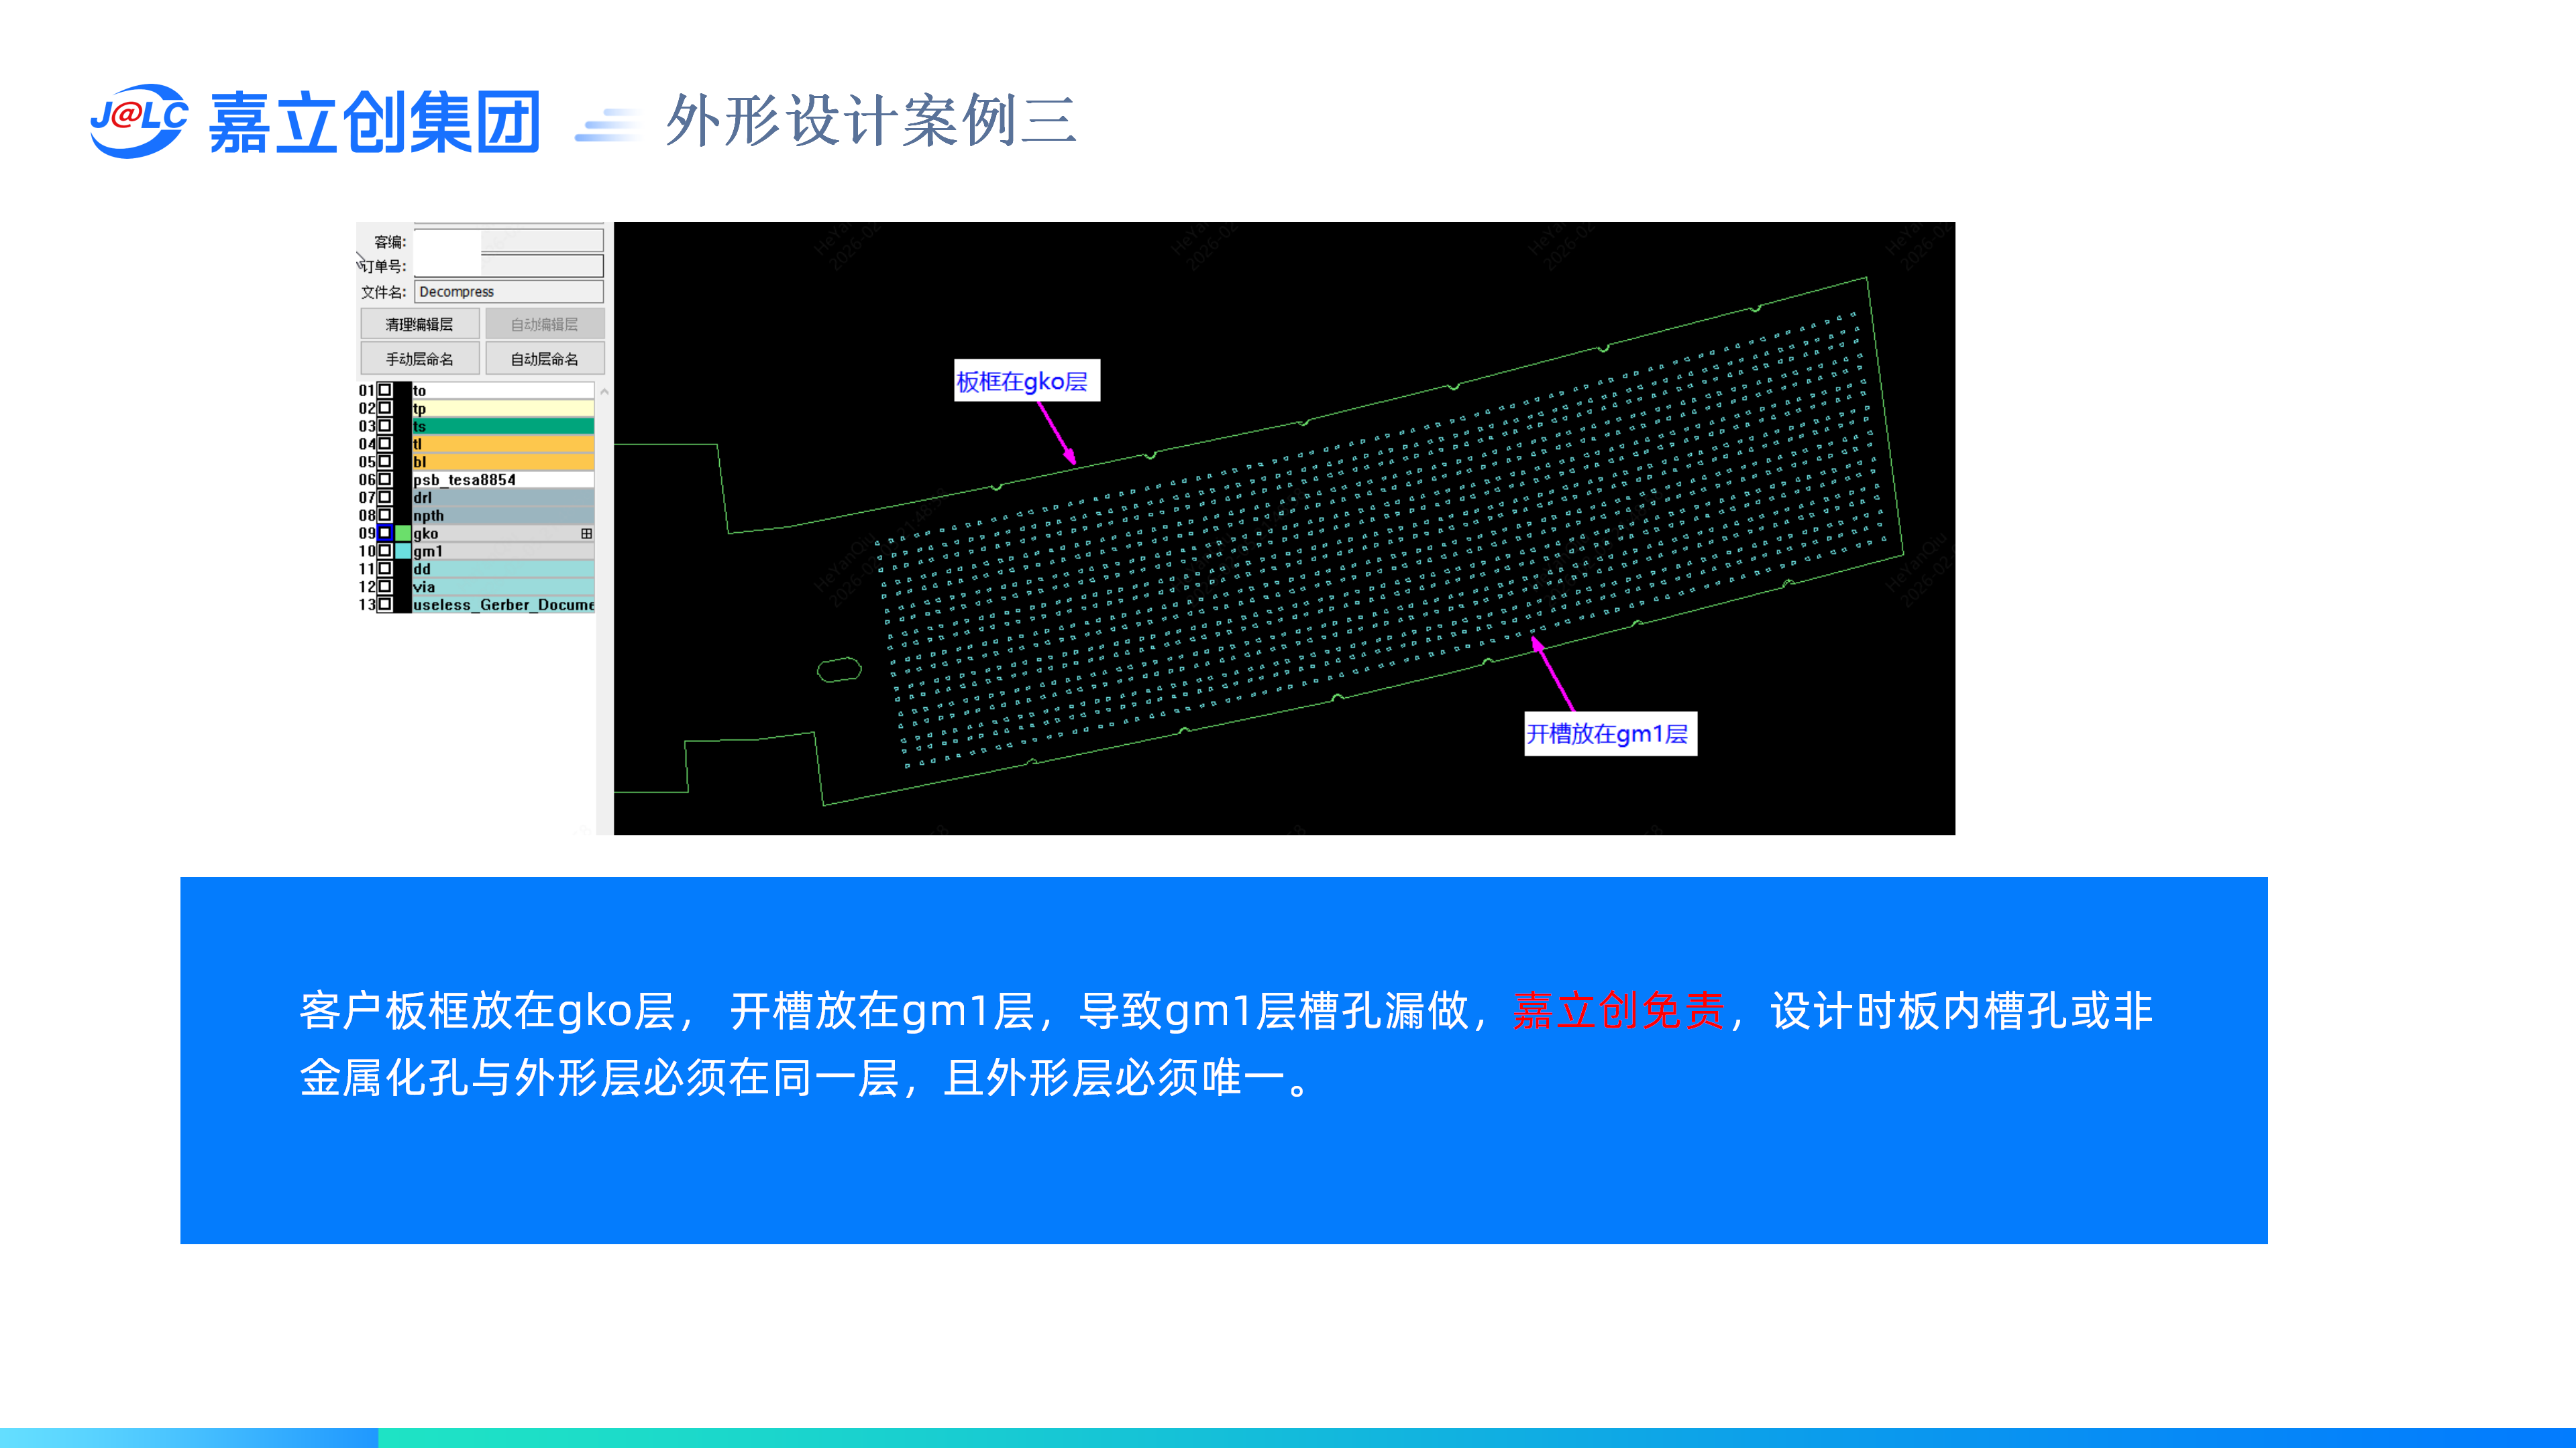
Task: Click the cyan color swatch of gm1 layer
Action: pyautogui.click(x=403, y=552)
